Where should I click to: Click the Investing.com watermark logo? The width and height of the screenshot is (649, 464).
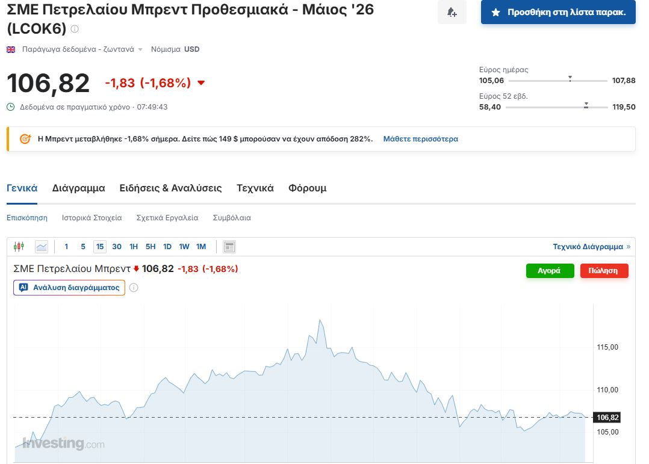(x=63, y=444)
